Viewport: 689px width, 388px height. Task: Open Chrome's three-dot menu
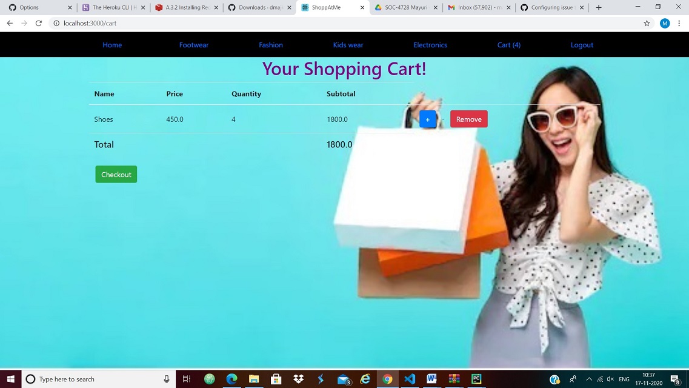pyautogui.click(x=679, y=23)
